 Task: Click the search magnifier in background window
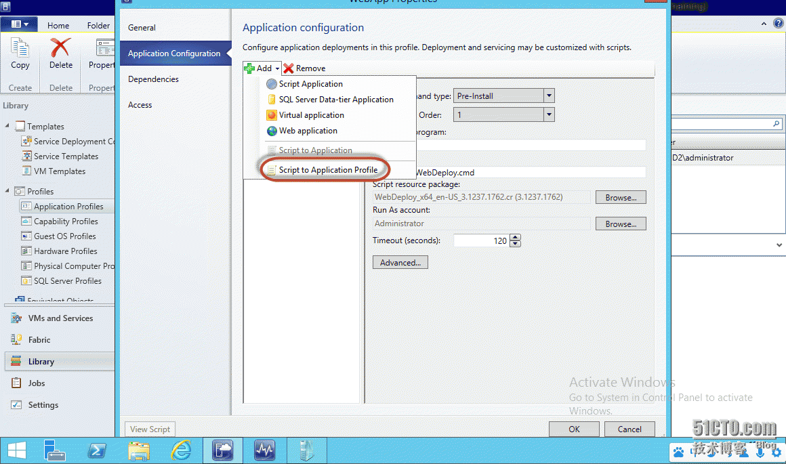pos(776,123)
